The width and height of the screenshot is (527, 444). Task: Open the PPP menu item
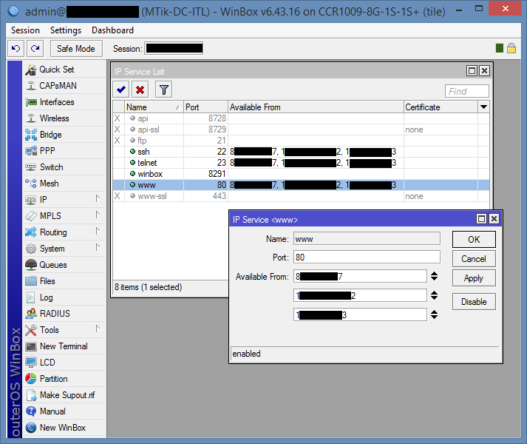click(64, 151)
